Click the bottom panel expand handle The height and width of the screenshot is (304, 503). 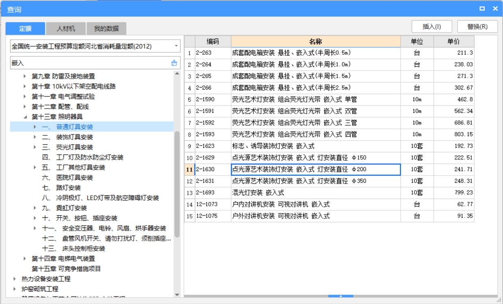341,296
